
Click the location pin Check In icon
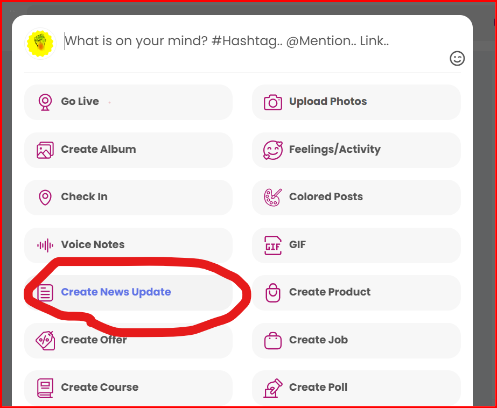coord(45,198)
